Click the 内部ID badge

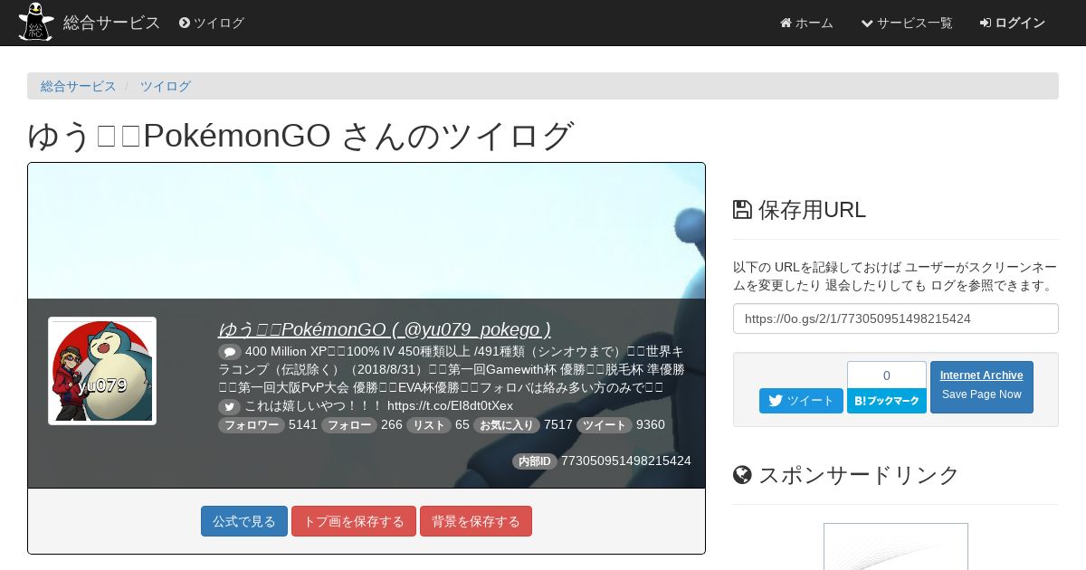pyautogui.click(x=535, y=461)
